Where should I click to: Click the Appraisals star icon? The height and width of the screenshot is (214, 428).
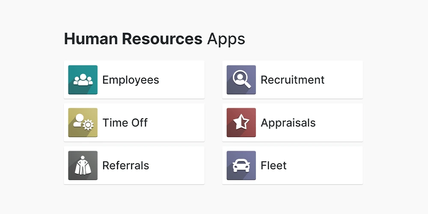241,122
